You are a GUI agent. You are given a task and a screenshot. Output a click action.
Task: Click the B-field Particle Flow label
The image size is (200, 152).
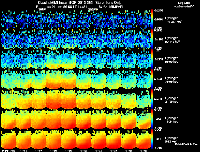coord(187,144)
